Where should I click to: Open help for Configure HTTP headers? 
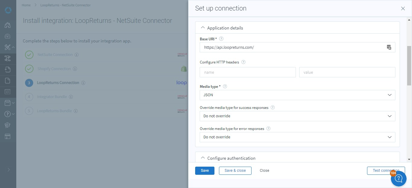(x=243, y=62)
